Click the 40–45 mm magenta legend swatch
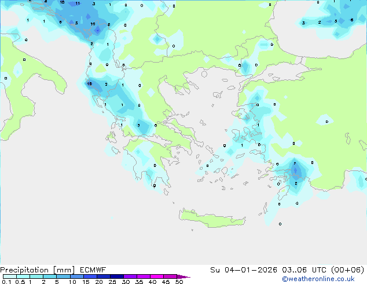Screen dimensions: 367x284 (x=157, y=276)
